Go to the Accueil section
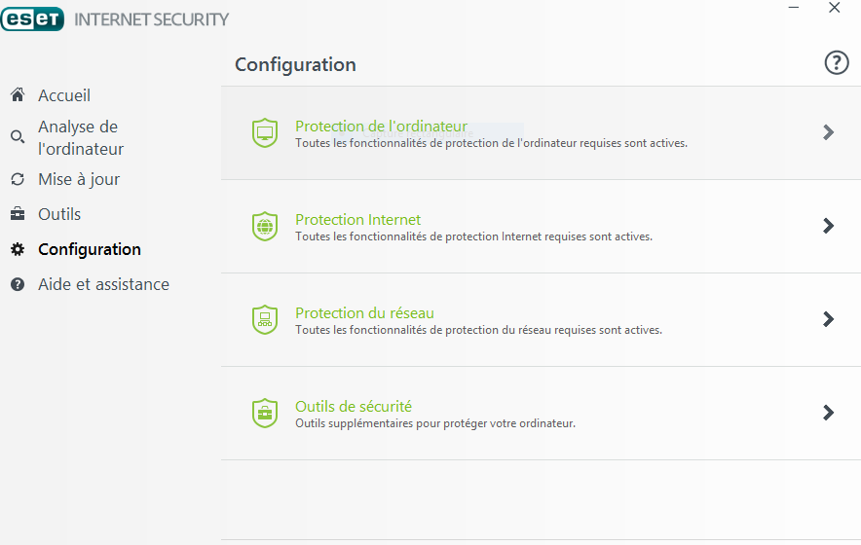Viewport: 861px width, 545px height. point(64,95)
